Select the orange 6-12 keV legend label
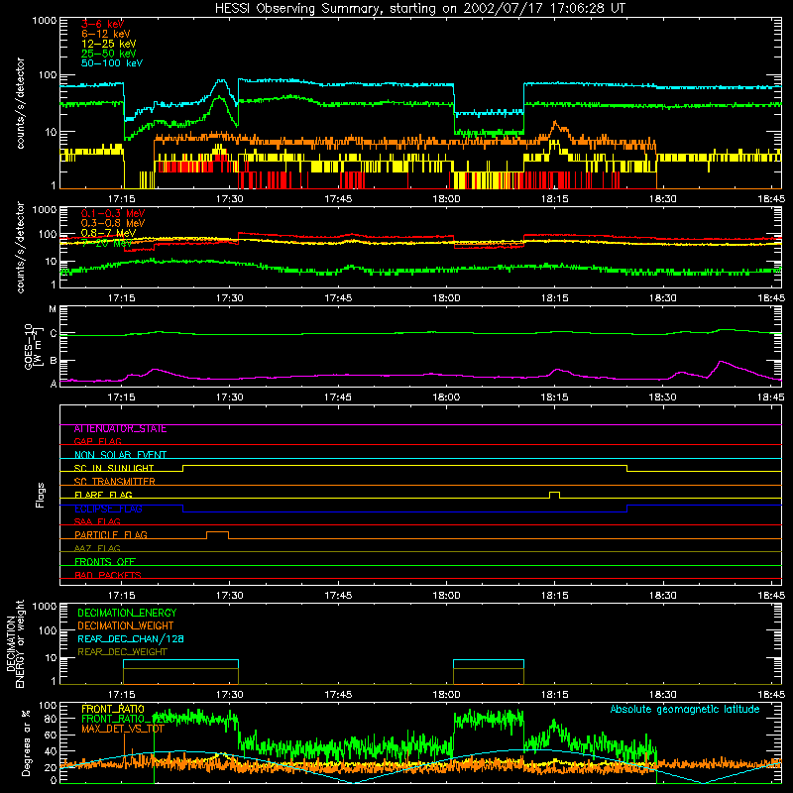 point(106,34)
